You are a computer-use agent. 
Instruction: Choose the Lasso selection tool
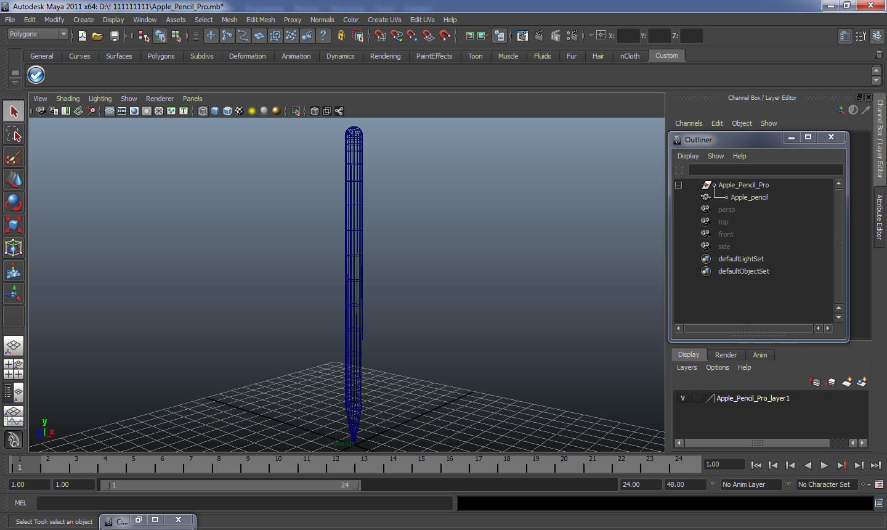point(14,134)
